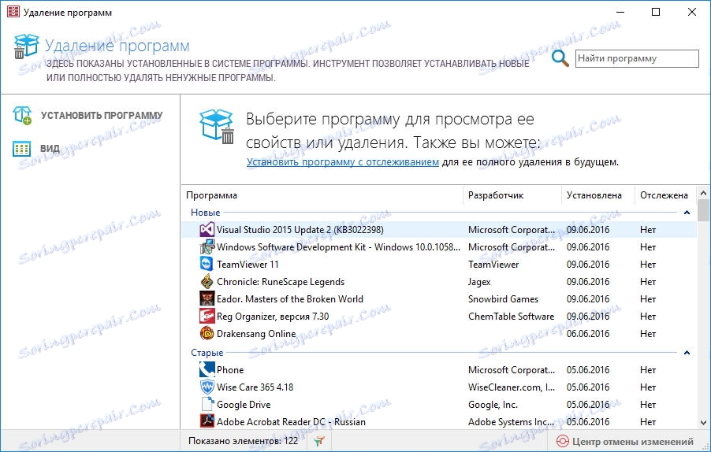Select 'Reg Organizer, версия 7.30' entry

tap(273, 316)
